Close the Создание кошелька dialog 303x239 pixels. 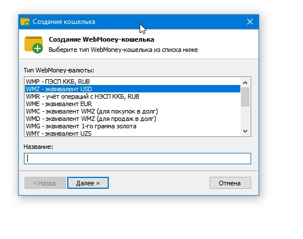(250, 22)
